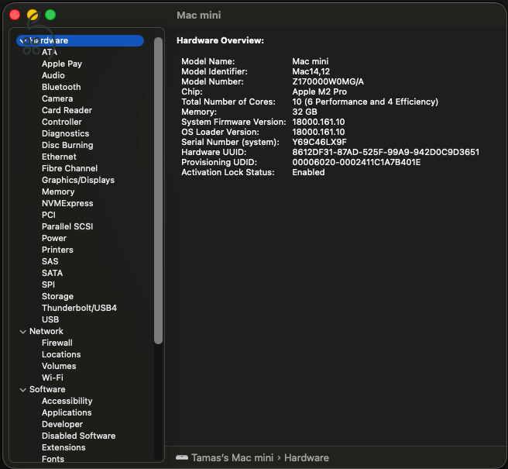Open Accessibility under Software

click(67, 402)
